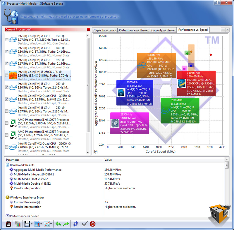Uncheck the Core i7 920 checkbox
Viewport: 234px width, 230px height.
(x=6, y=63)
